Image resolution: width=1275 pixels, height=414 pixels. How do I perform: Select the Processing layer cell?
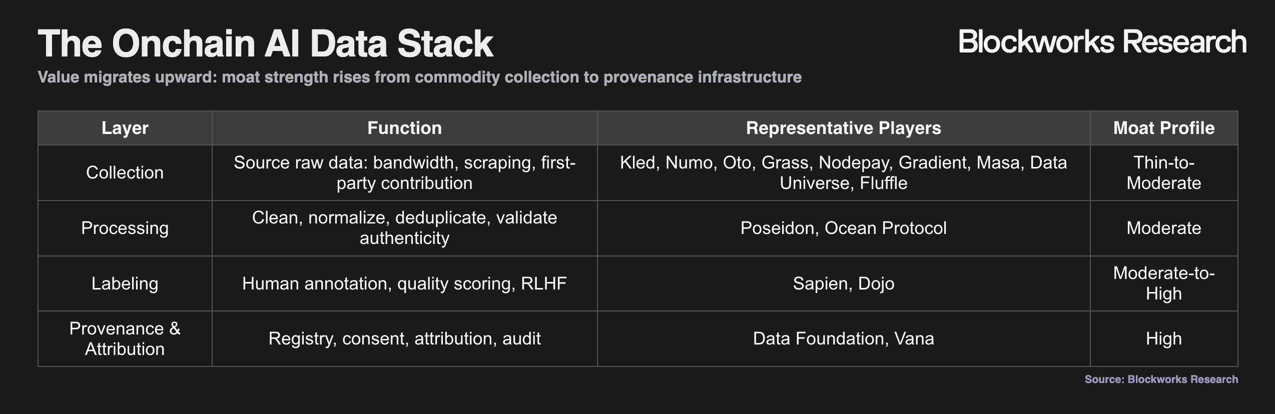tap(125, 228)
